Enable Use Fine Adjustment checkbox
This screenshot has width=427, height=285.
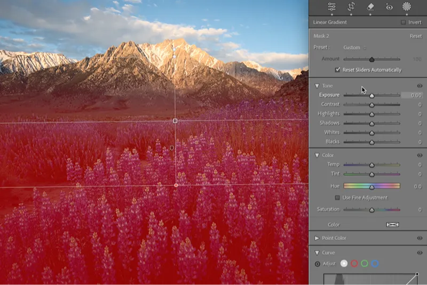[337, 198]
